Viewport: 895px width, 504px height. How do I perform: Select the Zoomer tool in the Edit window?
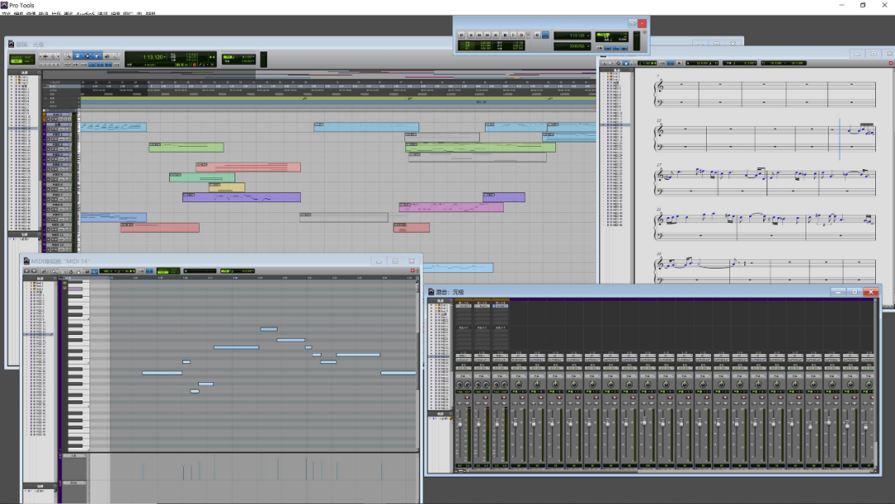coord(68,56)
